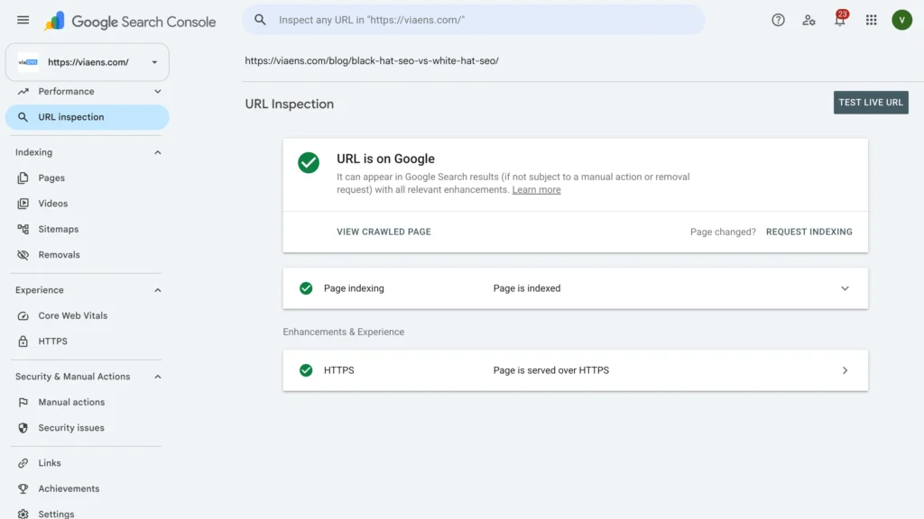Image resolution: width=924 pixels, height=519 pixels.
Task: Click the Manual actions flag icon
Action: pyautogui.click(x=23, y=403)
